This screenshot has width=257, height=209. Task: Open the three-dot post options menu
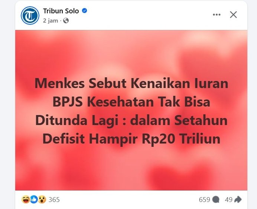point(217,15)
